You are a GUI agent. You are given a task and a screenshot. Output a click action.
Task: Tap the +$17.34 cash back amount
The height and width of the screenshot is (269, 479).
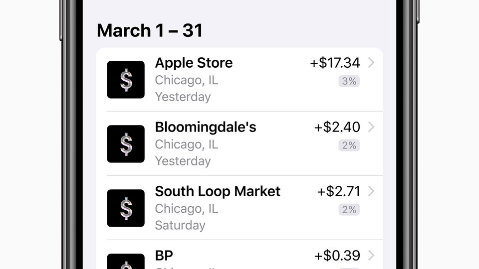click(x=335, y=63)
